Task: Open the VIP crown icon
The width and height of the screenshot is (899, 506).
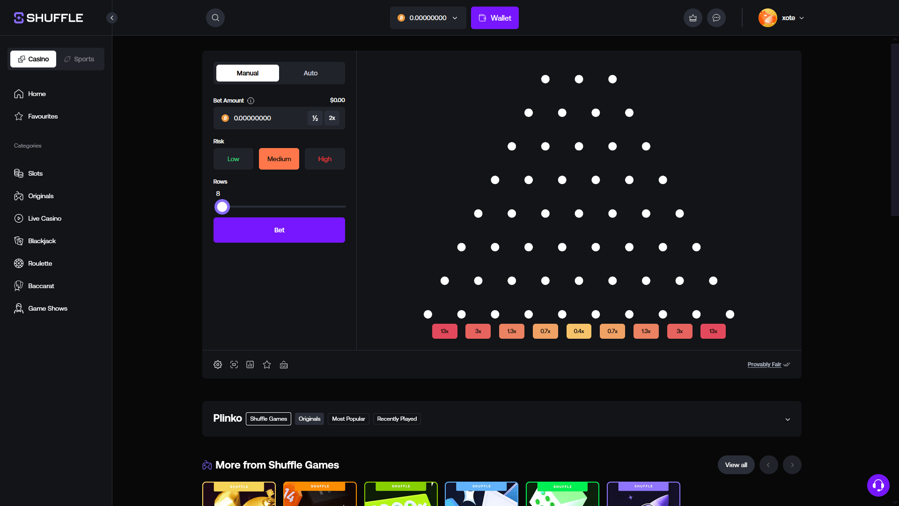Action: coord(693,18)
